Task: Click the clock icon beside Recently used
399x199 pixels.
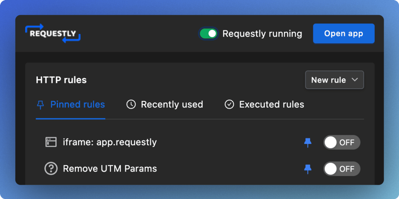Action: pyautogui.click(x=131, y=105)
